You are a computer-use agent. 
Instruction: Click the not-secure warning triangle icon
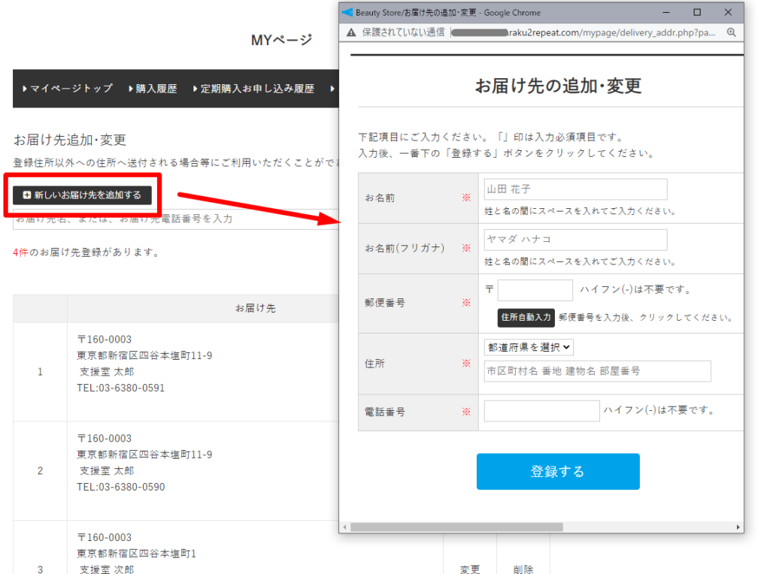[351, 33]
